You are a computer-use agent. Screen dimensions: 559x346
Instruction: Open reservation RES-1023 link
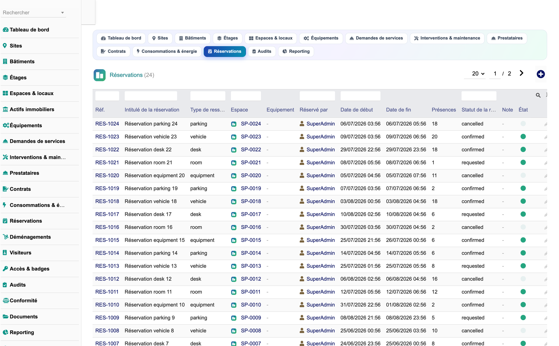click(107, 137)
